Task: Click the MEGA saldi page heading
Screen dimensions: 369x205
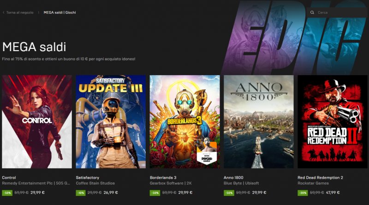Action: click(34, 47)
